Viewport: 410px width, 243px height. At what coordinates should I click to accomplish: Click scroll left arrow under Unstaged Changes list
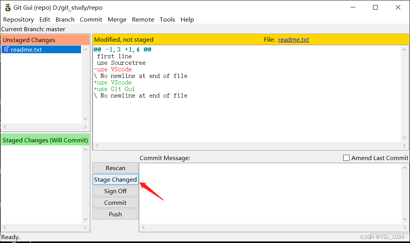(x=5, y=127)
